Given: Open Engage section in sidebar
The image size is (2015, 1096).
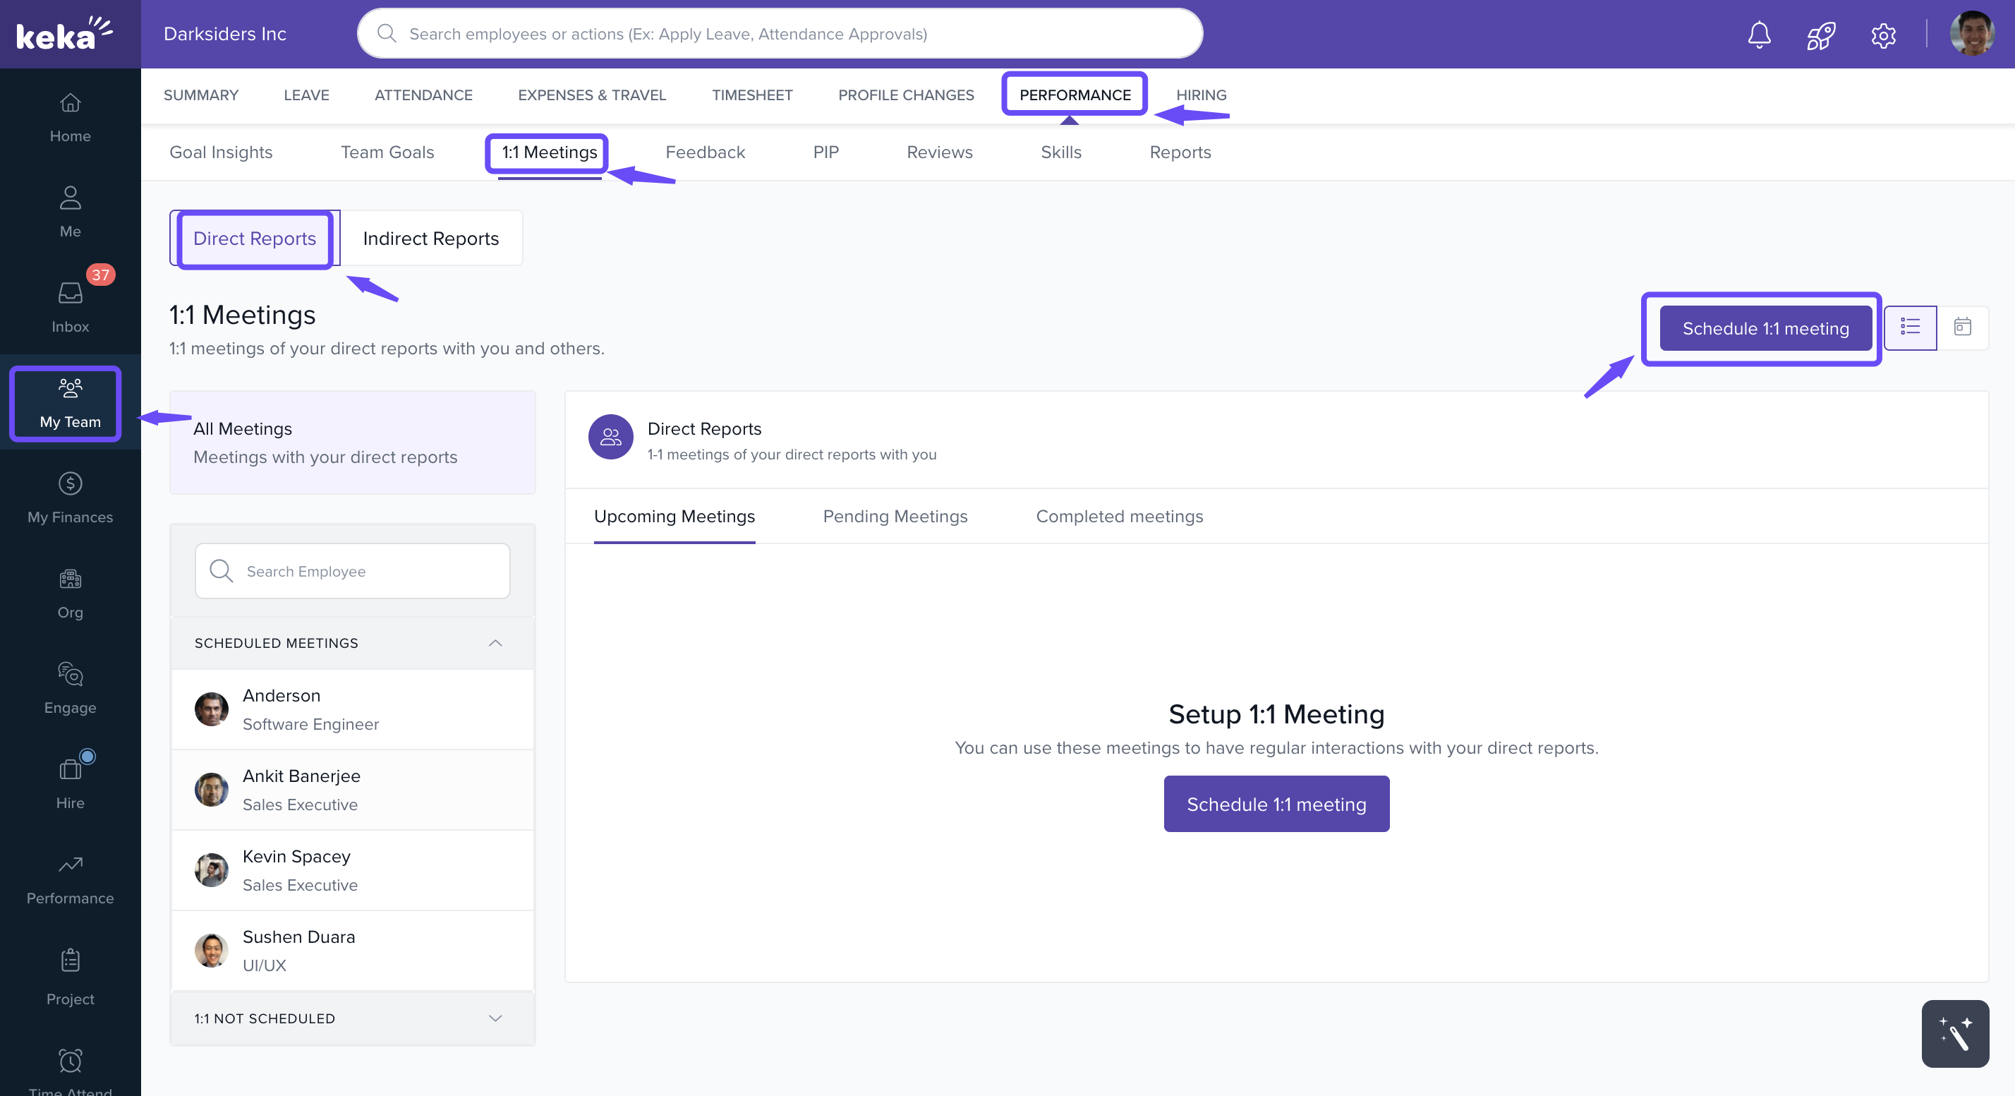Looking at the screenshot, I should (71, 687).
